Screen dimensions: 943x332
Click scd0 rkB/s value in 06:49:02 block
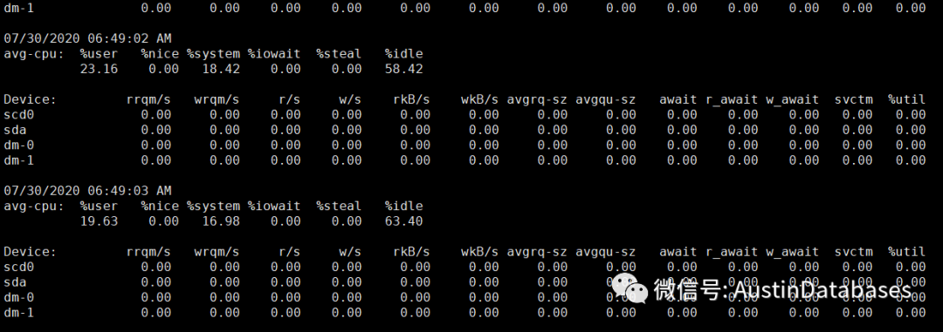416,115
